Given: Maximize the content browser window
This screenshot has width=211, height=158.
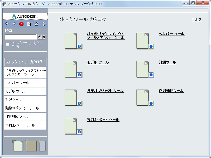Looking at the screenshot, I should pos(193,3).
